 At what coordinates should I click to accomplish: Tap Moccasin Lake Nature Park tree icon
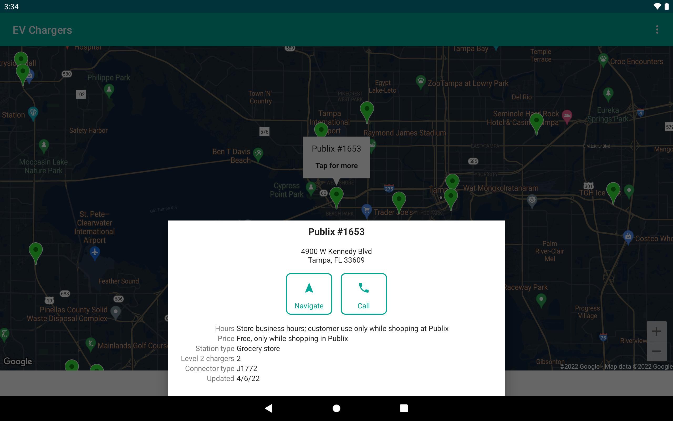(x=44, y=146)
